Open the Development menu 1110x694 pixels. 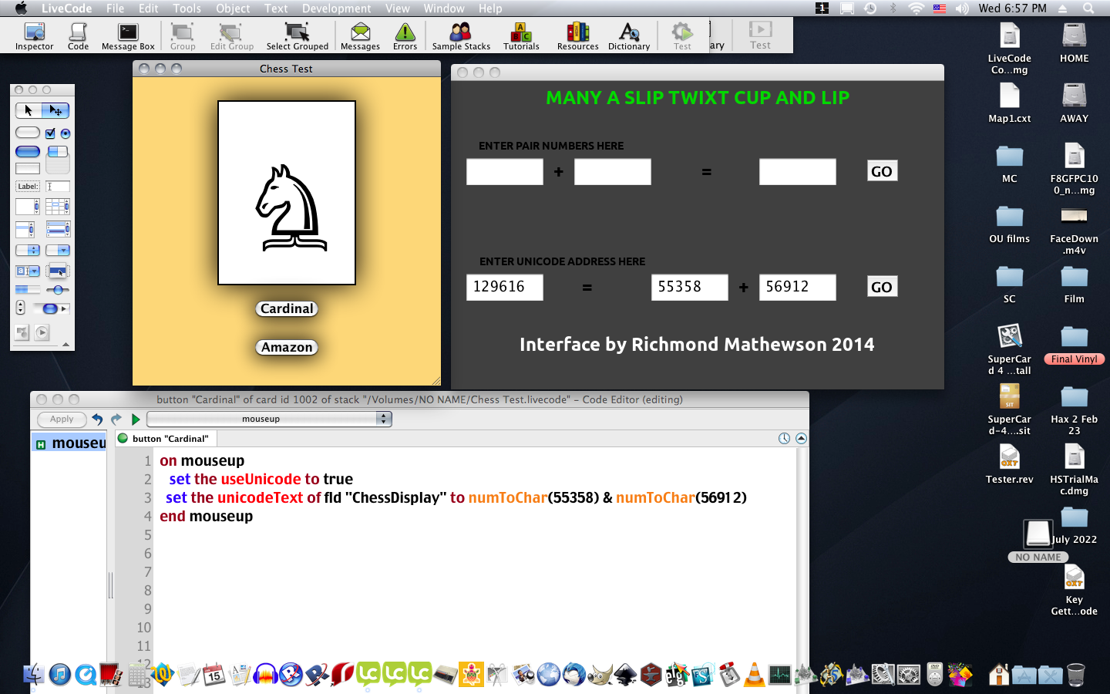pyautogui.click(x=336, y=8)
